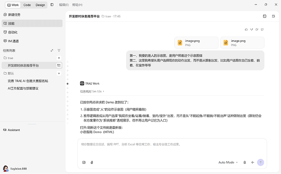Add a task in the 默认 folder

(x=59, y=73)
